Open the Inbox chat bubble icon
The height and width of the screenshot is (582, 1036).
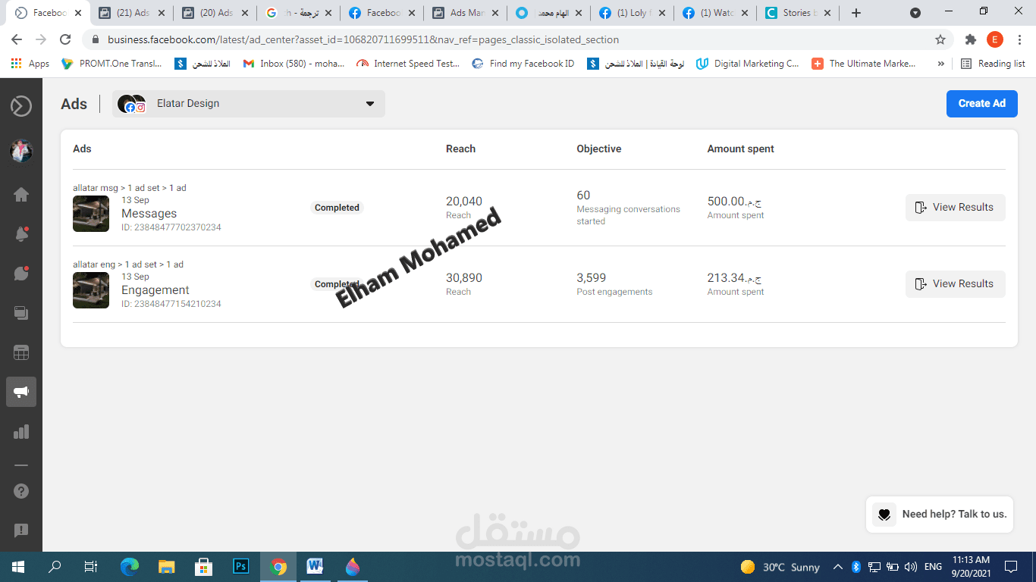click(21, 274)
